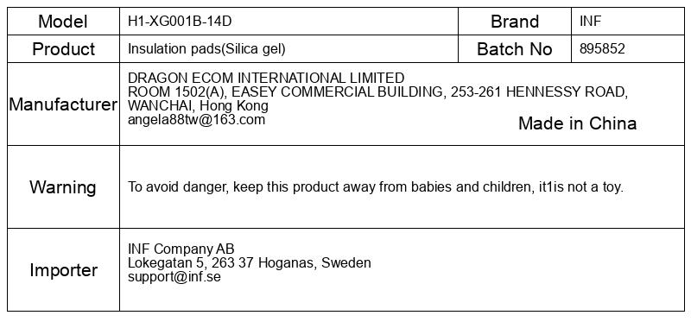Select the model number H1-XG001B-14D
The height and width of the screenshot is (328, 691).
click(x=180, y=21)
